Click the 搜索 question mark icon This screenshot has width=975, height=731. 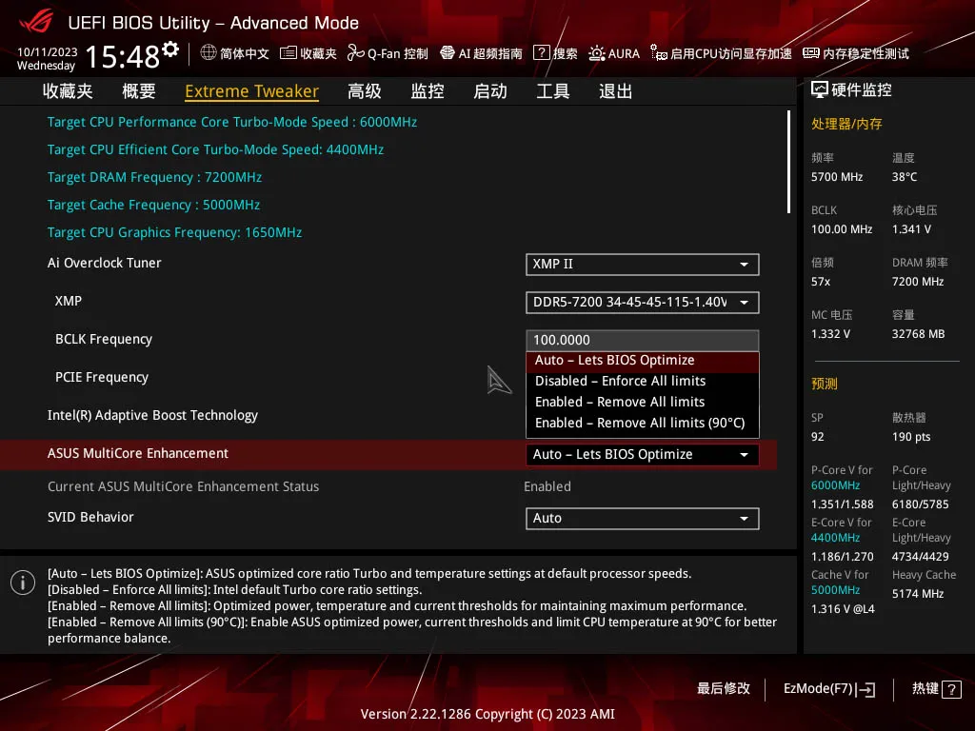point(542,53)
